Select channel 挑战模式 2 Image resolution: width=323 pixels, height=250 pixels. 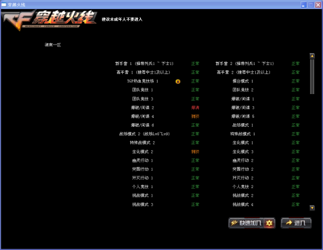[x=243, y=195]
